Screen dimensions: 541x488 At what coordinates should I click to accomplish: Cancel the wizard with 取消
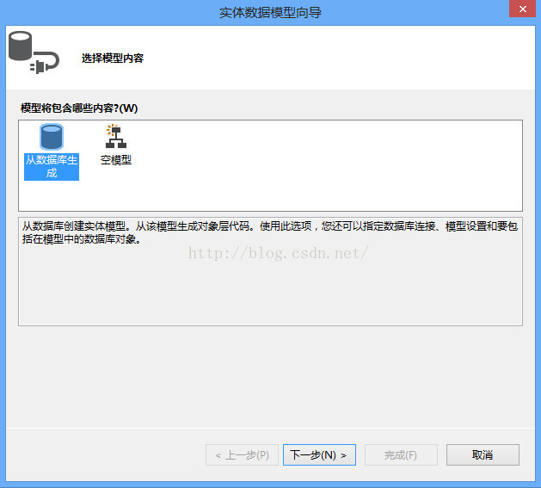483,454
